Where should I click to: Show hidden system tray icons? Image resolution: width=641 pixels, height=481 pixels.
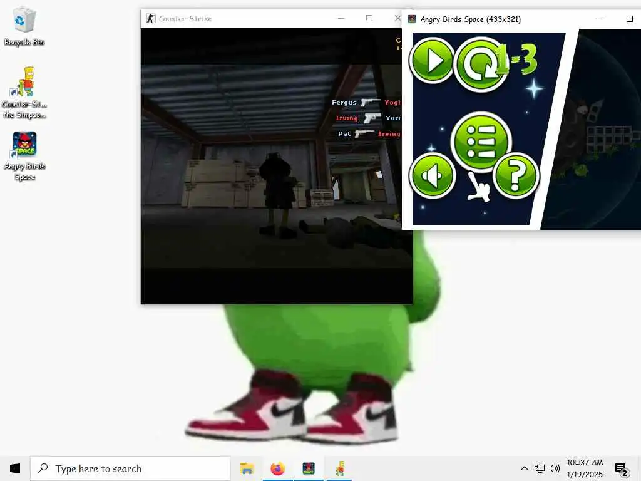524,468
